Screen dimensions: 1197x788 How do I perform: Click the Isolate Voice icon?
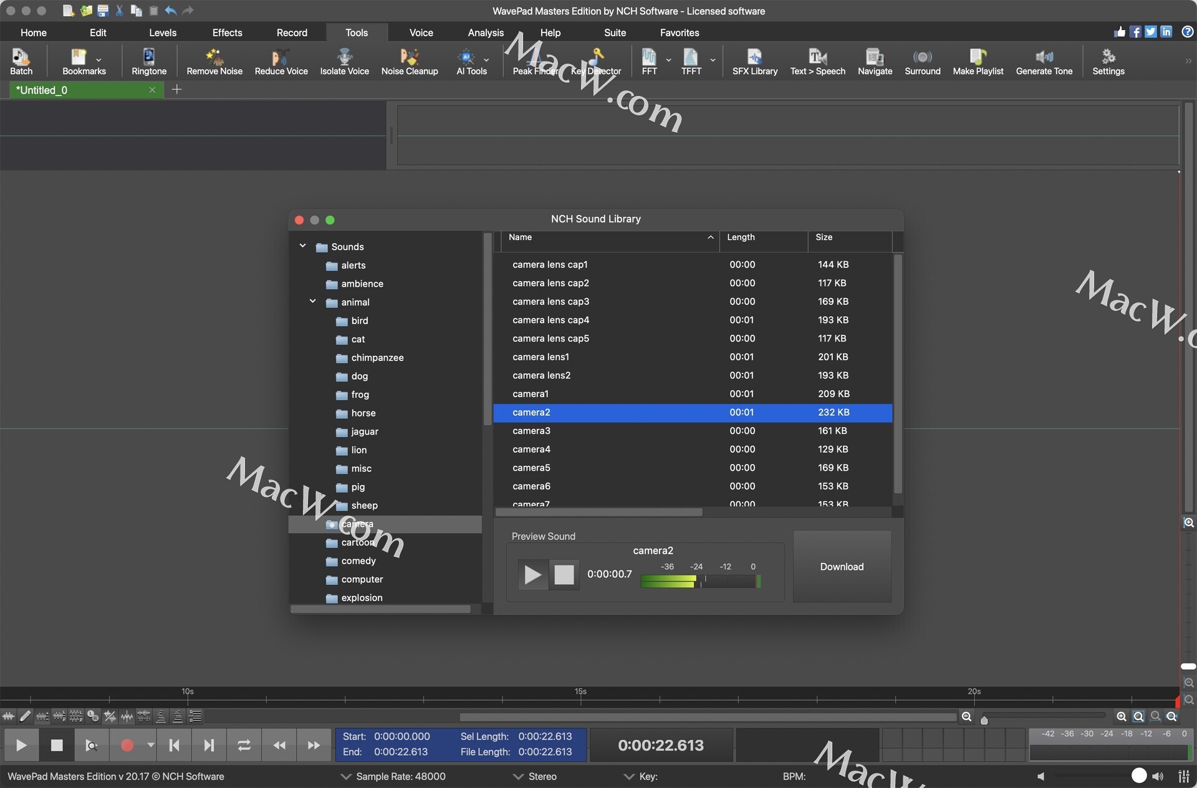(344, 62)
